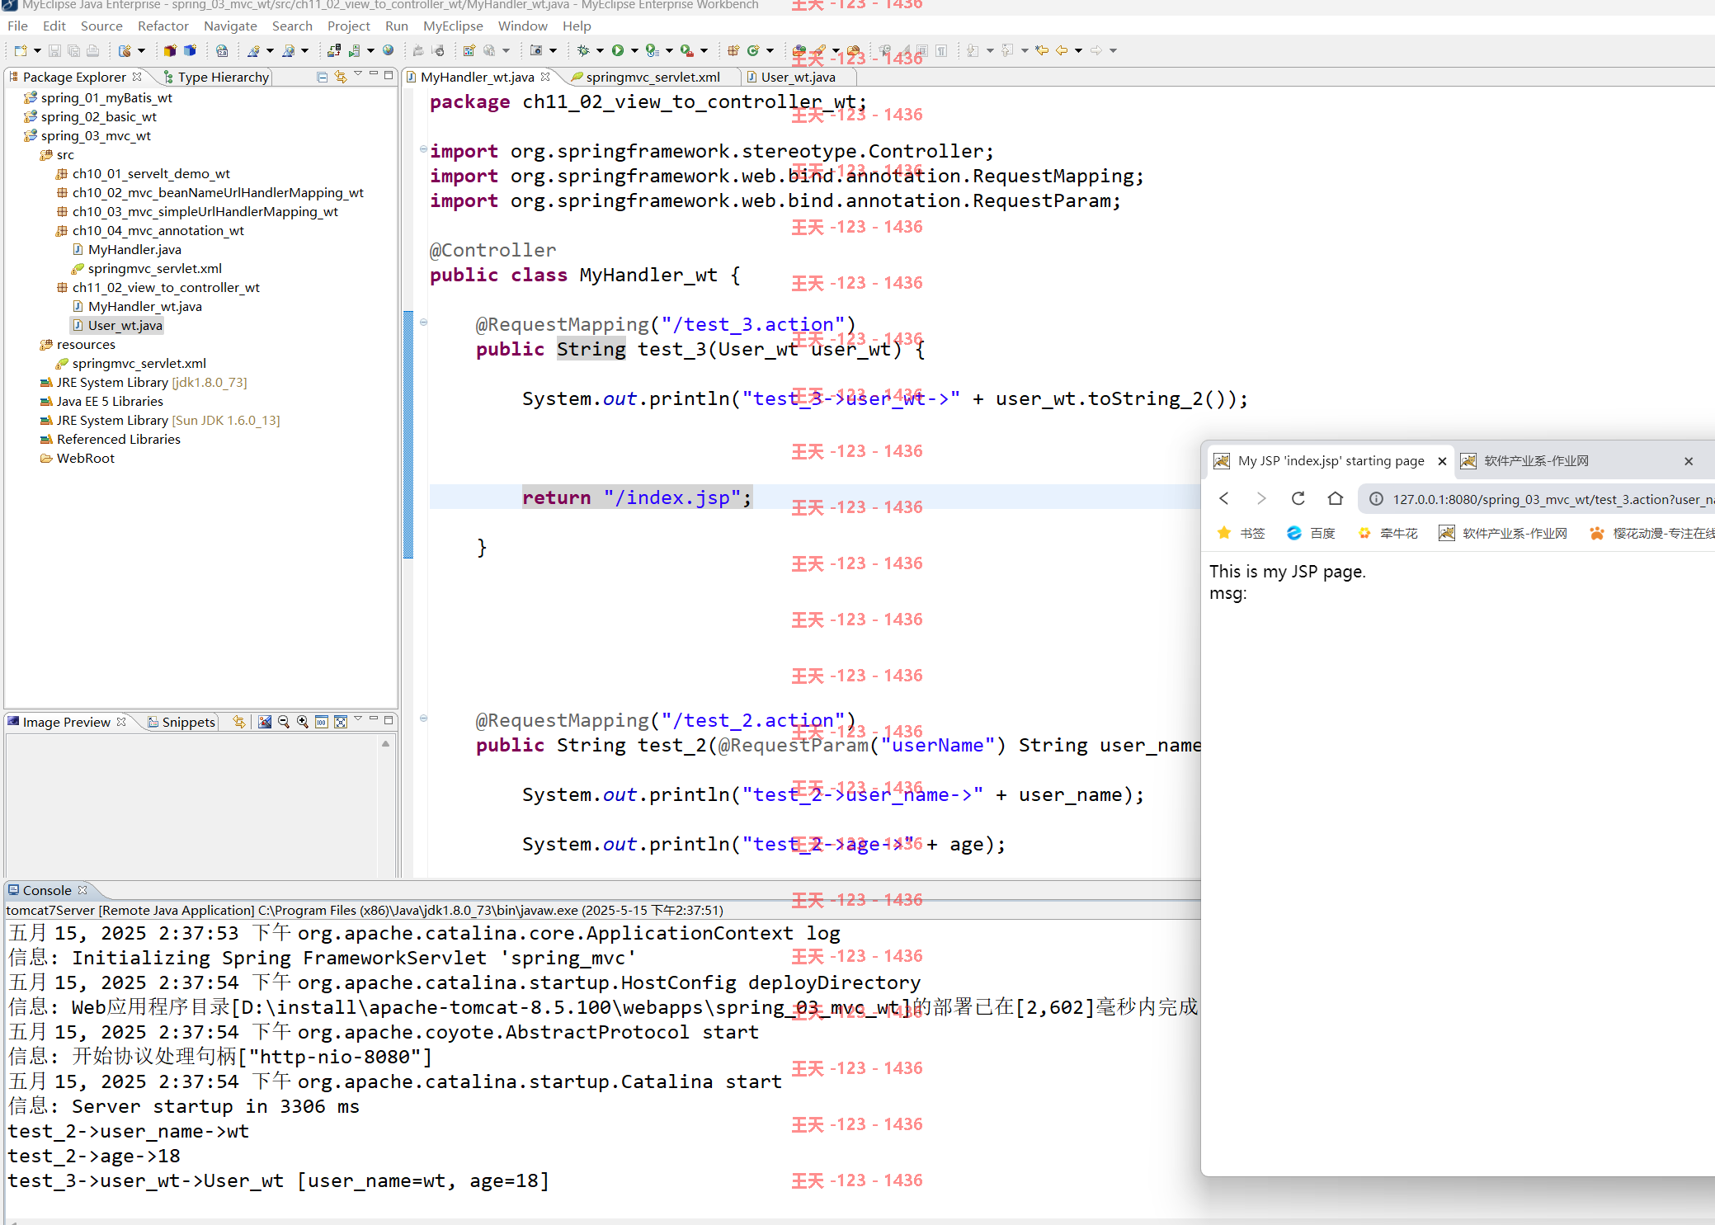1715x1225 pixels.
Task: Select spring_01_myBatis_wt project
Action: pyautogui.click(x=106, y=98)
